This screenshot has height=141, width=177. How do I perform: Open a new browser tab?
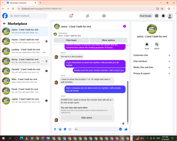[40, 3]
